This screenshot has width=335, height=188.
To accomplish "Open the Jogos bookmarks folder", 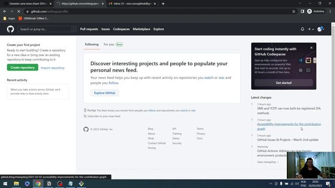I will pos(9,19).
